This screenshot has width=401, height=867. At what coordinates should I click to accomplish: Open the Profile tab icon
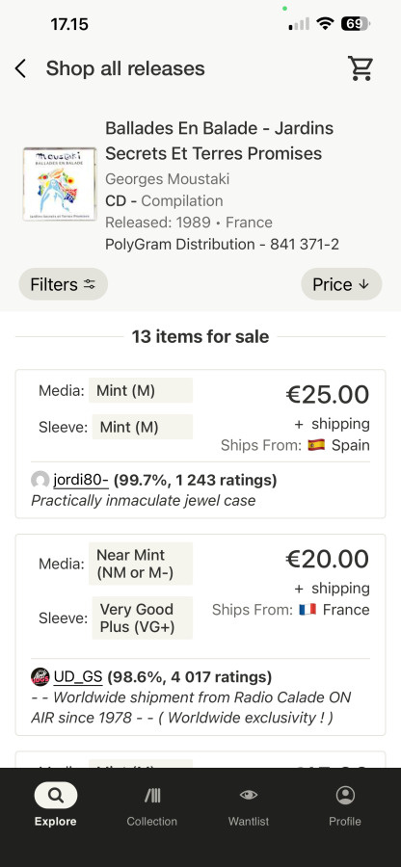[345, 796]
